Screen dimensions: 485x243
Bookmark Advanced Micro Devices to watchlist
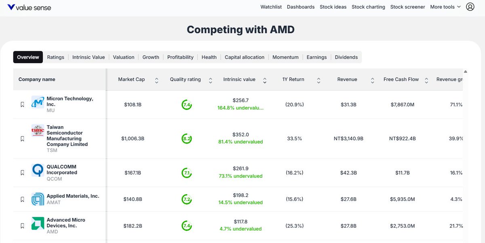[x=22, y=226]
